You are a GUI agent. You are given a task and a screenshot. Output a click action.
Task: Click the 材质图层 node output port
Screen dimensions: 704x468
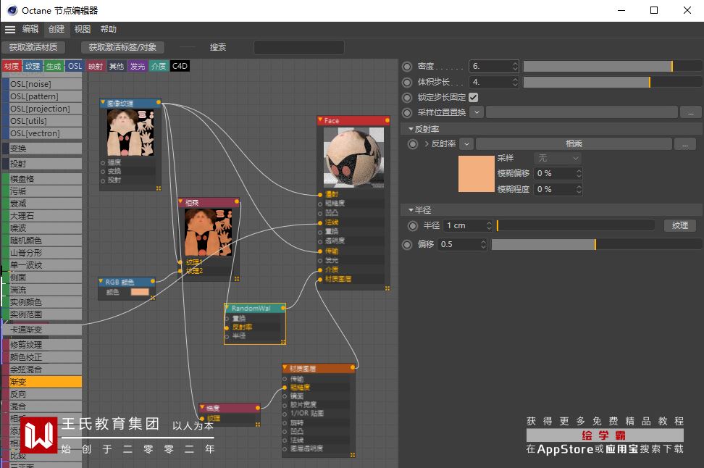point(353,367)
